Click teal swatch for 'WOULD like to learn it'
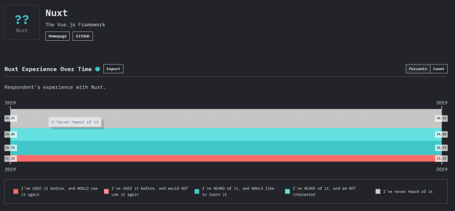Image resolution: width=455 pixels, height=211 pixels. pyautogui.click(x=197, y=191)
